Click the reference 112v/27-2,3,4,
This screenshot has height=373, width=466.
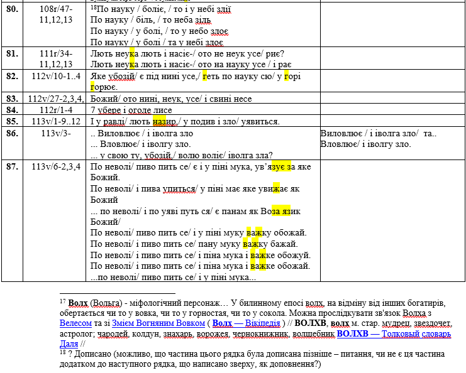[56, 99]
